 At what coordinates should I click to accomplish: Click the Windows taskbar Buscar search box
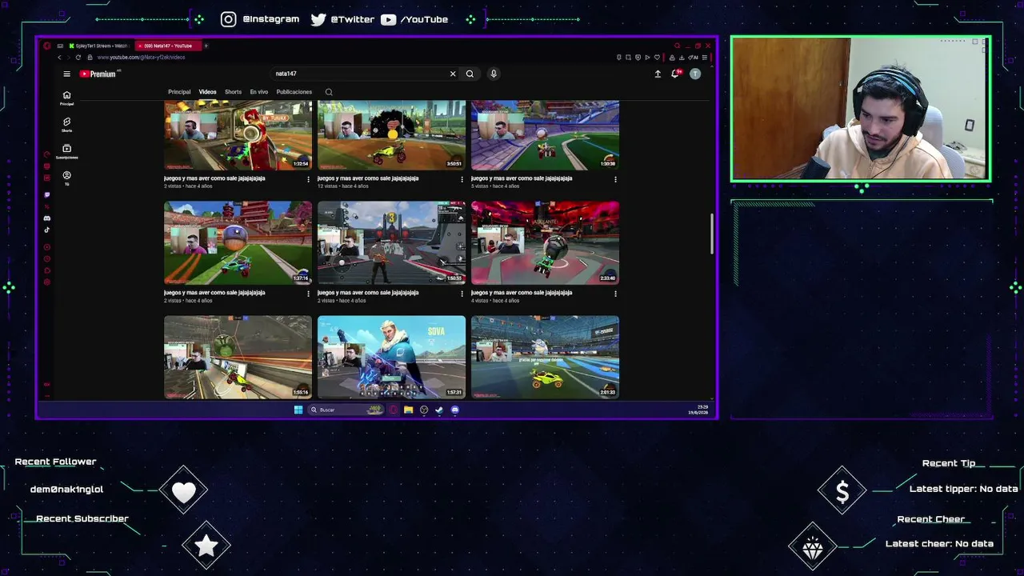[x=347, y=410]
